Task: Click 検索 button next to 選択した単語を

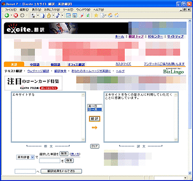Action: coord(64,154)
